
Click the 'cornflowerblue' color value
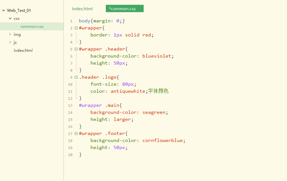click(x=163, y=140)
